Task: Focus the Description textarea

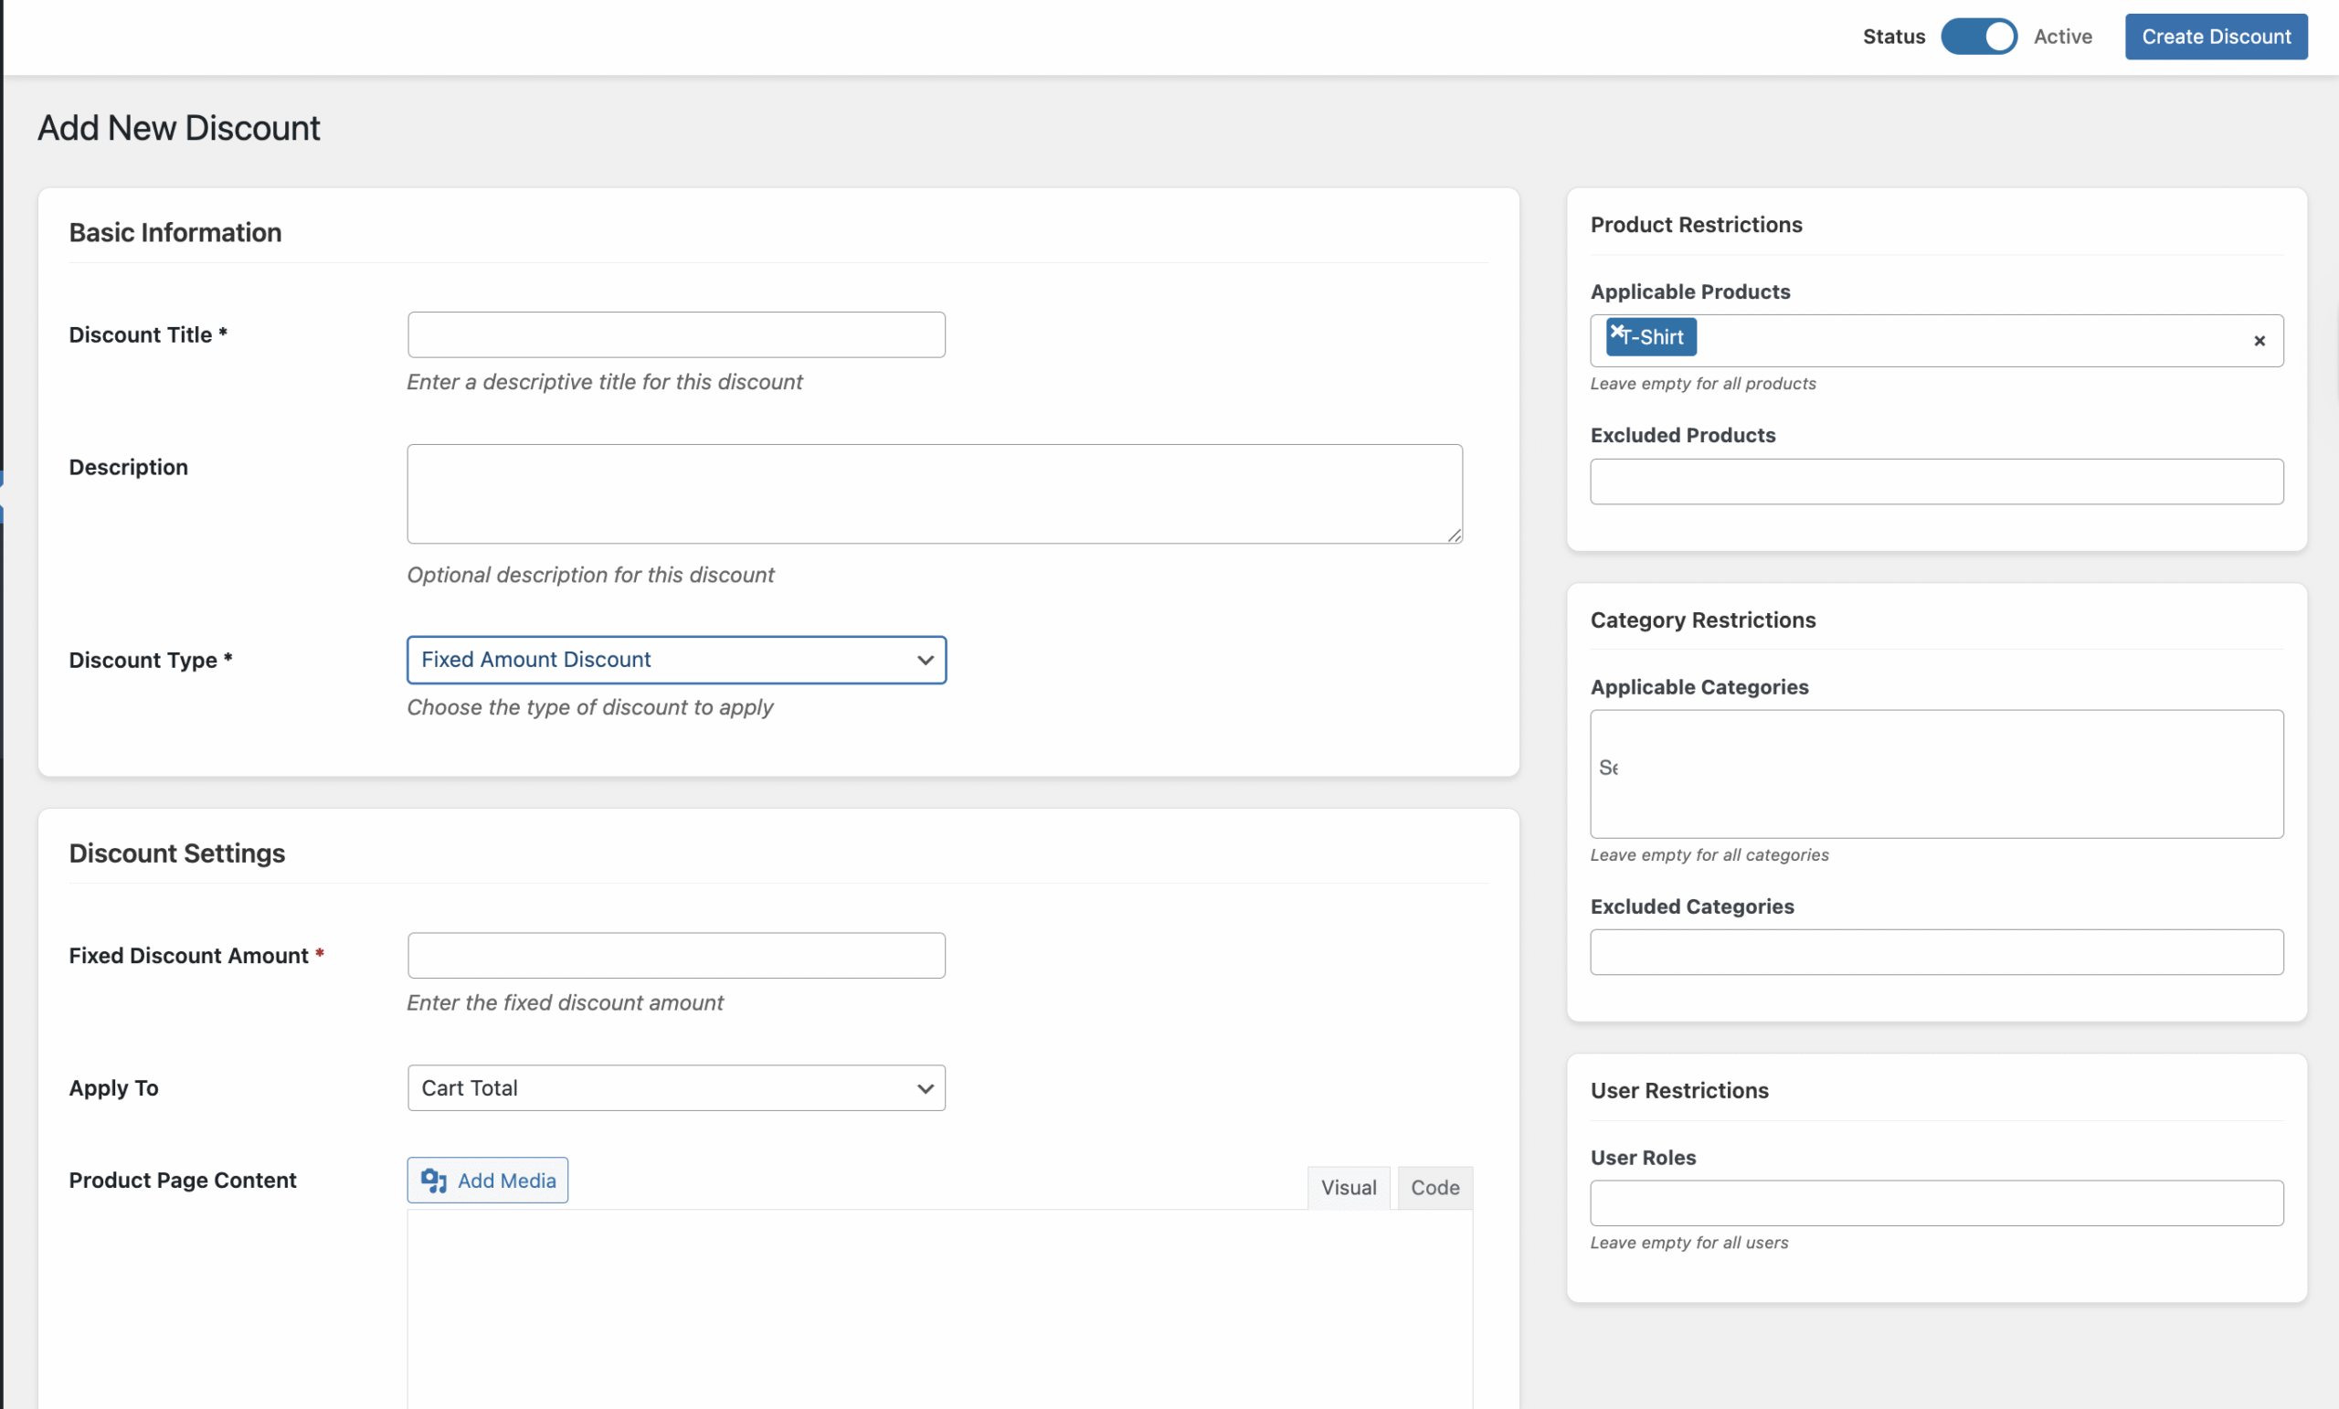Action: pos(934,493)
